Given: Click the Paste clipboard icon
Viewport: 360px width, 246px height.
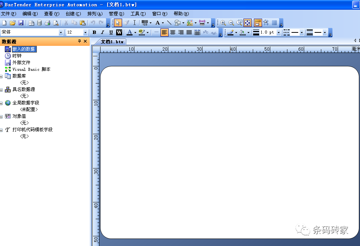Looking at the screenshot, I should pos(82,23).
